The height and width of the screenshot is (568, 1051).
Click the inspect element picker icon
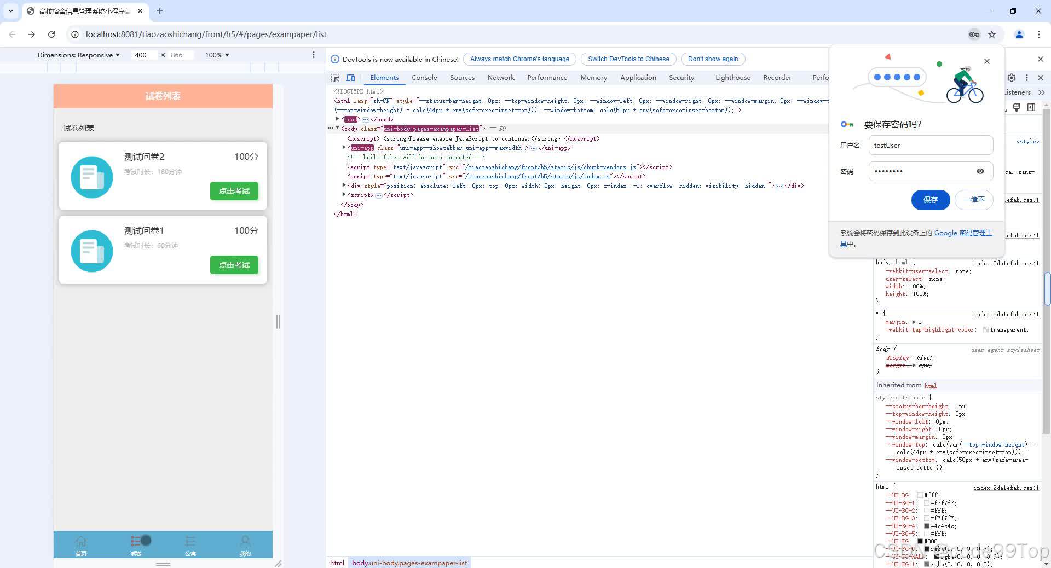335,78
